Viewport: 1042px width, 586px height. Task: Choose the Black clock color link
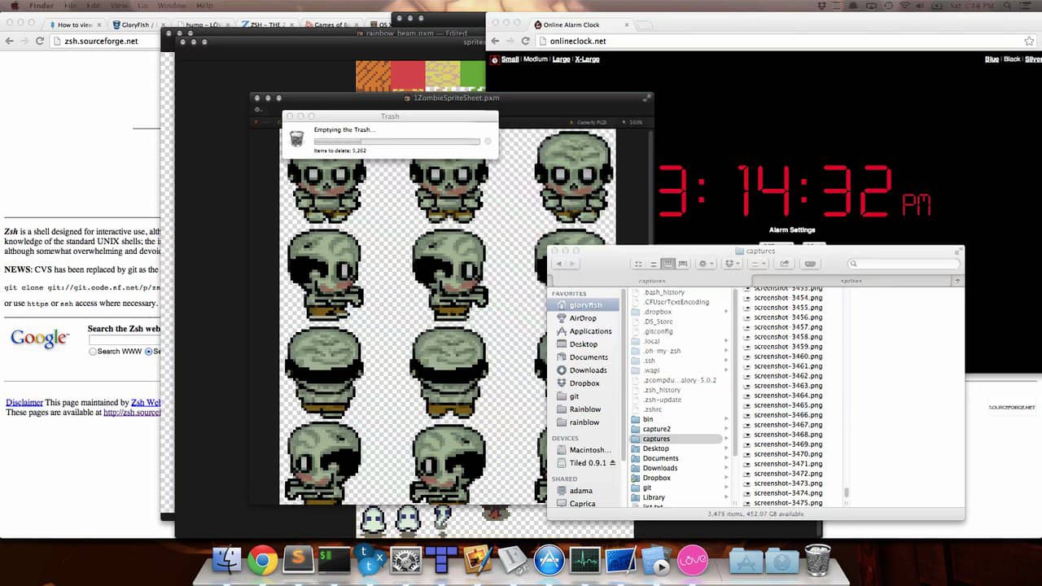[1012, 59]
